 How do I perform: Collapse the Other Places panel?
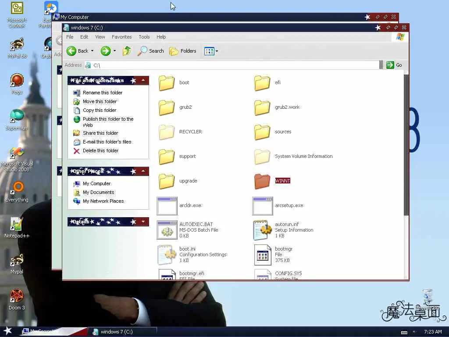click(143, 172)
